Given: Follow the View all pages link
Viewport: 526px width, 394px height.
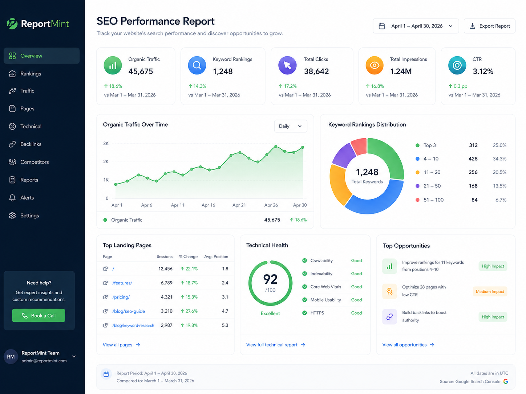Looking at the screenshot, I should [x=121, y=345].
